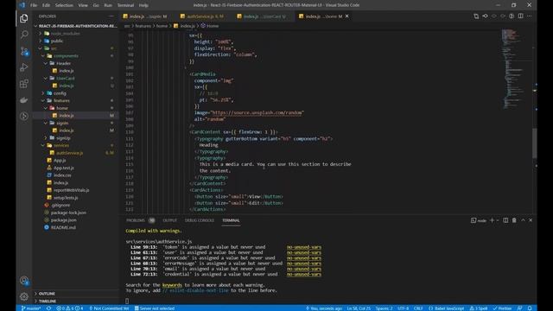Open the Source Control view
Image resolution: width=553 pixels, height=311 pixels.
pos(24,52)
